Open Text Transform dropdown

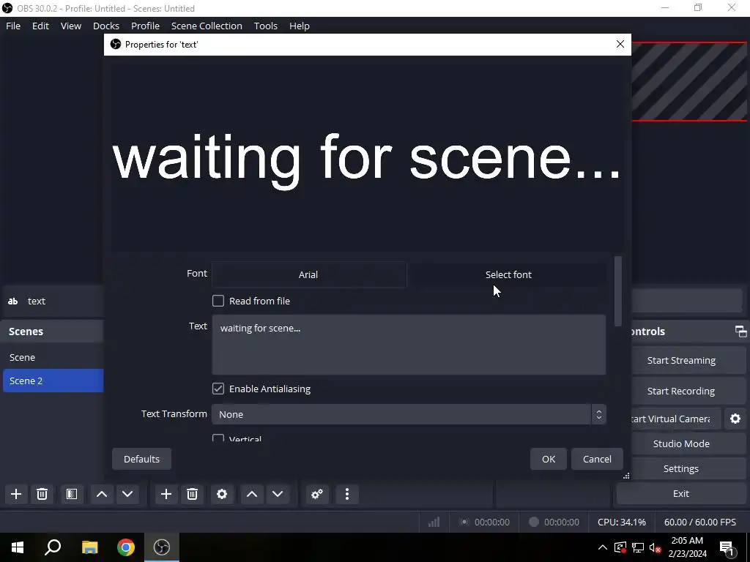point(409,414)
